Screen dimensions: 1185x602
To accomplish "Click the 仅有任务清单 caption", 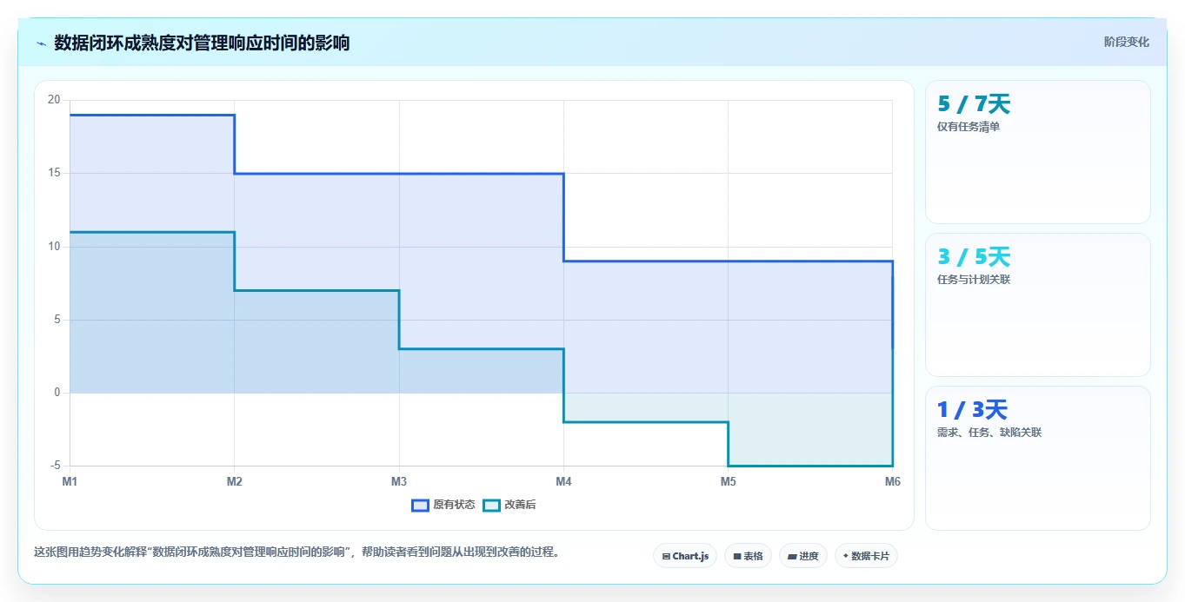I will pyautogui.click(x=969, y=127).
